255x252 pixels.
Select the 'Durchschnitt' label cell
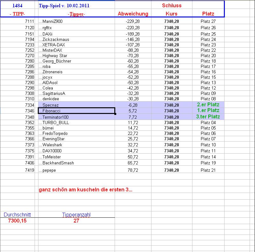tap(17, 215)
